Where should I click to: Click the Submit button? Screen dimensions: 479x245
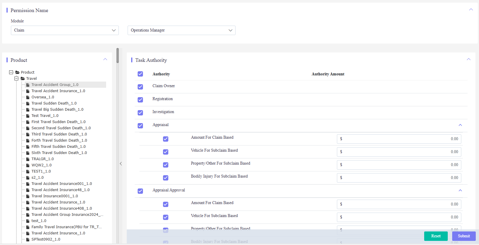coord(464,236)
